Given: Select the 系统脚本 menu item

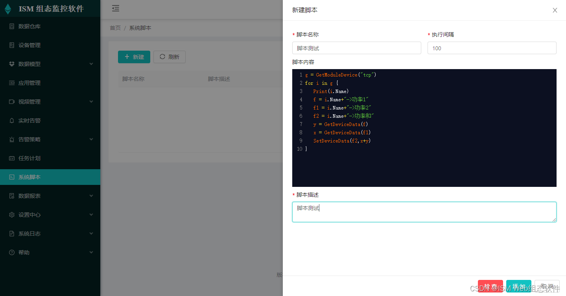Looking at the screenshot, I should click(x=50, y=177).
